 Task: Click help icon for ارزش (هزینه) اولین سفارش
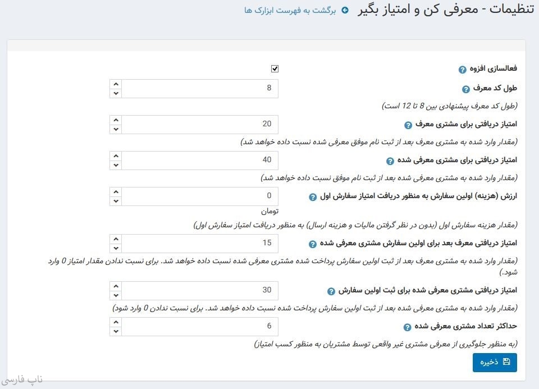click(313, 197)
